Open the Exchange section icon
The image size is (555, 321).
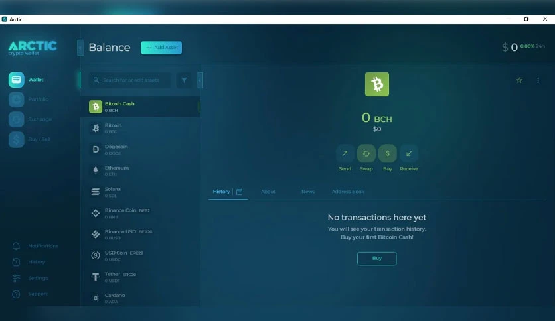click(x=17, y=119)
